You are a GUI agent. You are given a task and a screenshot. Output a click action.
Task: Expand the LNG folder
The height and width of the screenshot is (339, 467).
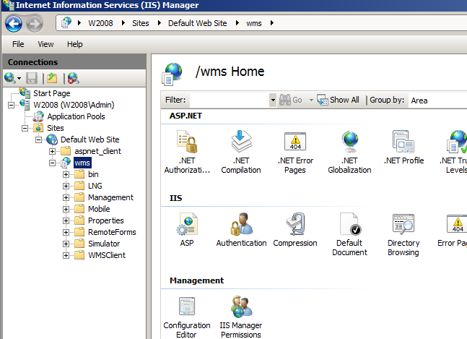(x=66, y=186)
